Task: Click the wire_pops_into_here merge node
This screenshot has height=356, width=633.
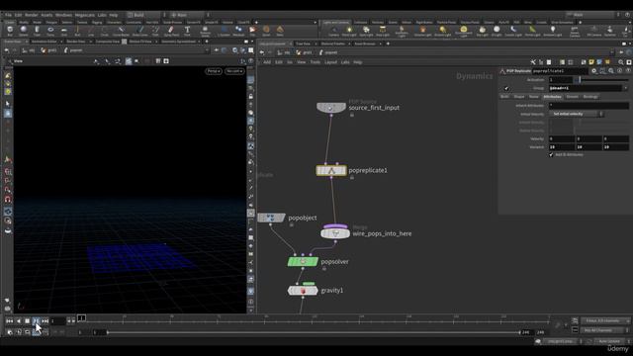Action: point(335,233)
